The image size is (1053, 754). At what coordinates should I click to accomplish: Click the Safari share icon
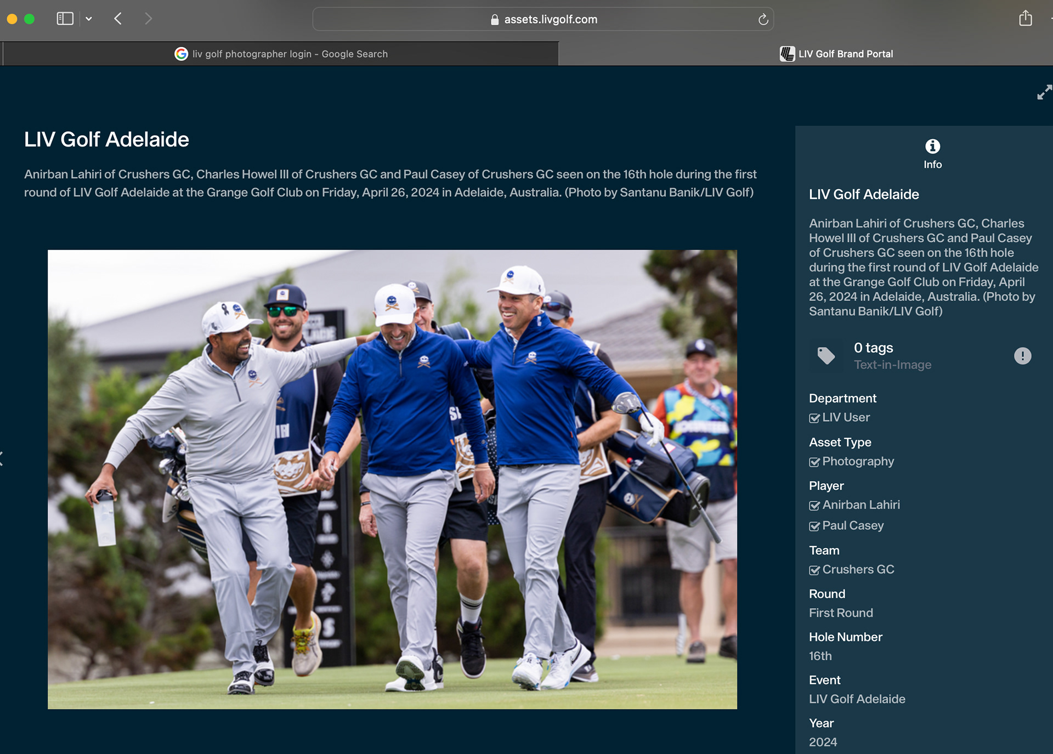(x=1025, y=19)
